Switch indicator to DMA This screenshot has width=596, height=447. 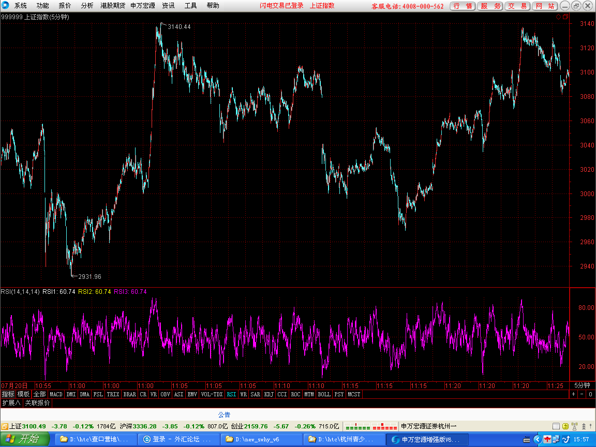tap(84, 394)
